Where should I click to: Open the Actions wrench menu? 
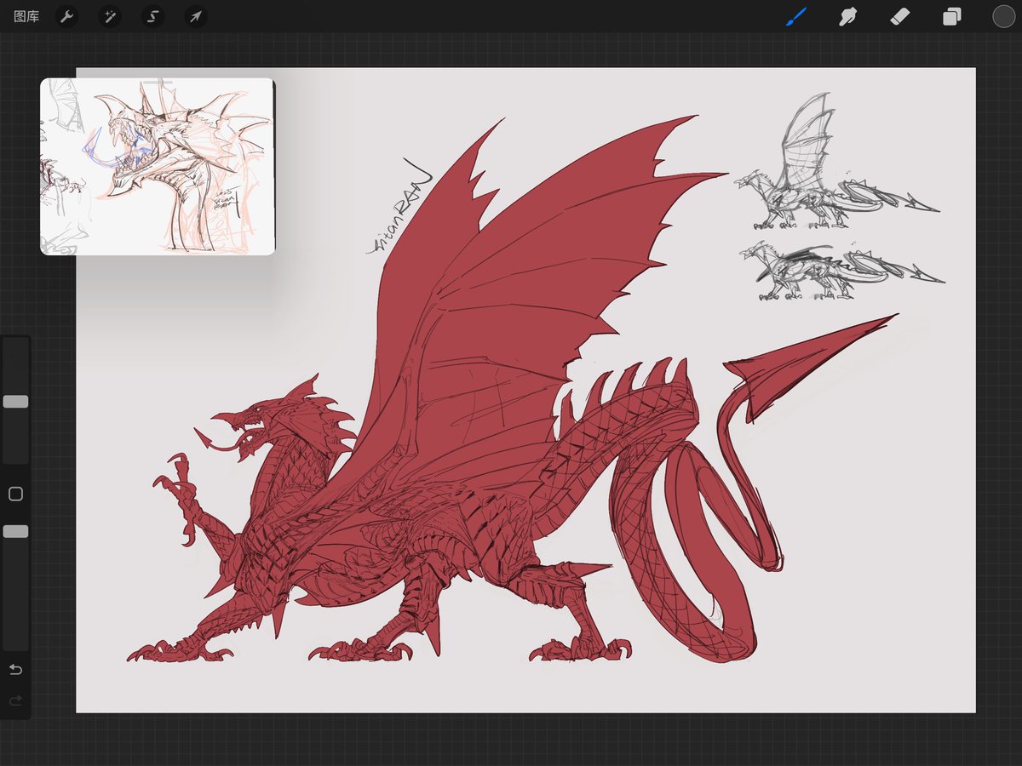pyautogui.click(x=67, y=16)
